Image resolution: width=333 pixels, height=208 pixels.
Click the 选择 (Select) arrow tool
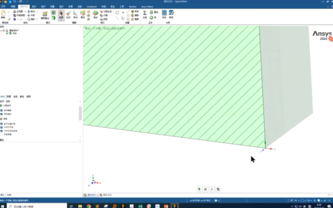tap(61, 14)
